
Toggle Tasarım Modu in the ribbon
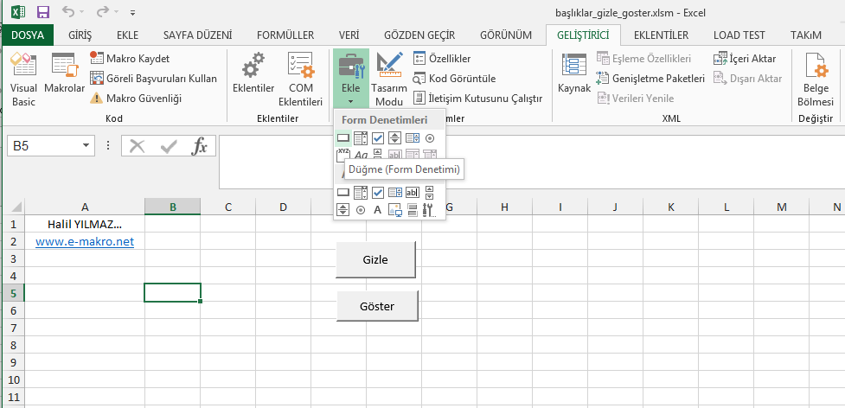click(389, 80)
